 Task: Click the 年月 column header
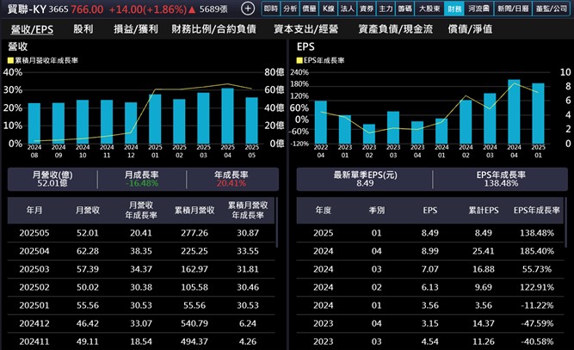click(34, 211)
